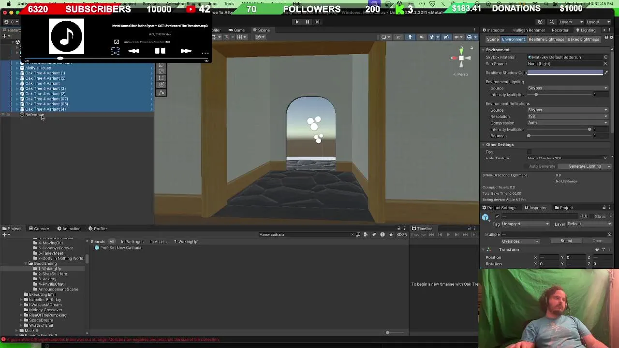Select the Realtime Lightmaps sub-tab

[546, 39]
